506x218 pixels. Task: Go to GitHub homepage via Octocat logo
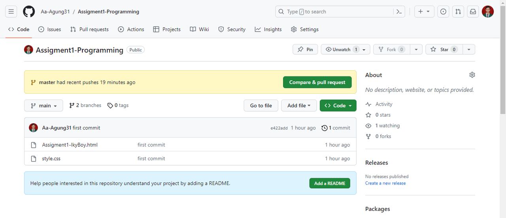tap(29, 11)
